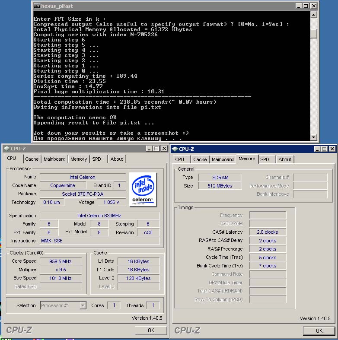338x340 pixels.
Task: Close the hexus_pifast console window
Action: click(314, 6)
